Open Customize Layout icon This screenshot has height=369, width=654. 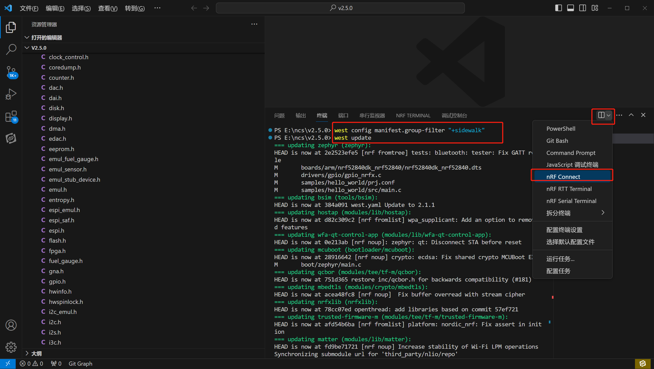595,8
